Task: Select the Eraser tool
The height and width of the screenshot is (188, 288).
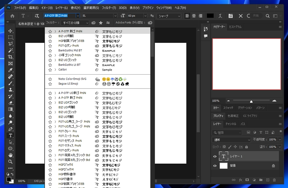Action: pyautogui.click(x=10, y=103)
